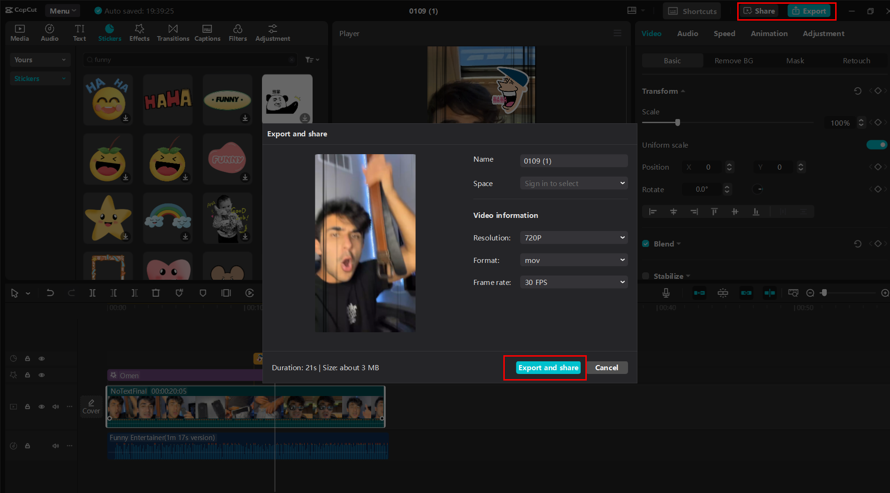Click the Export and share button
This screenshot has height=493, width=890.
(548, 367)
